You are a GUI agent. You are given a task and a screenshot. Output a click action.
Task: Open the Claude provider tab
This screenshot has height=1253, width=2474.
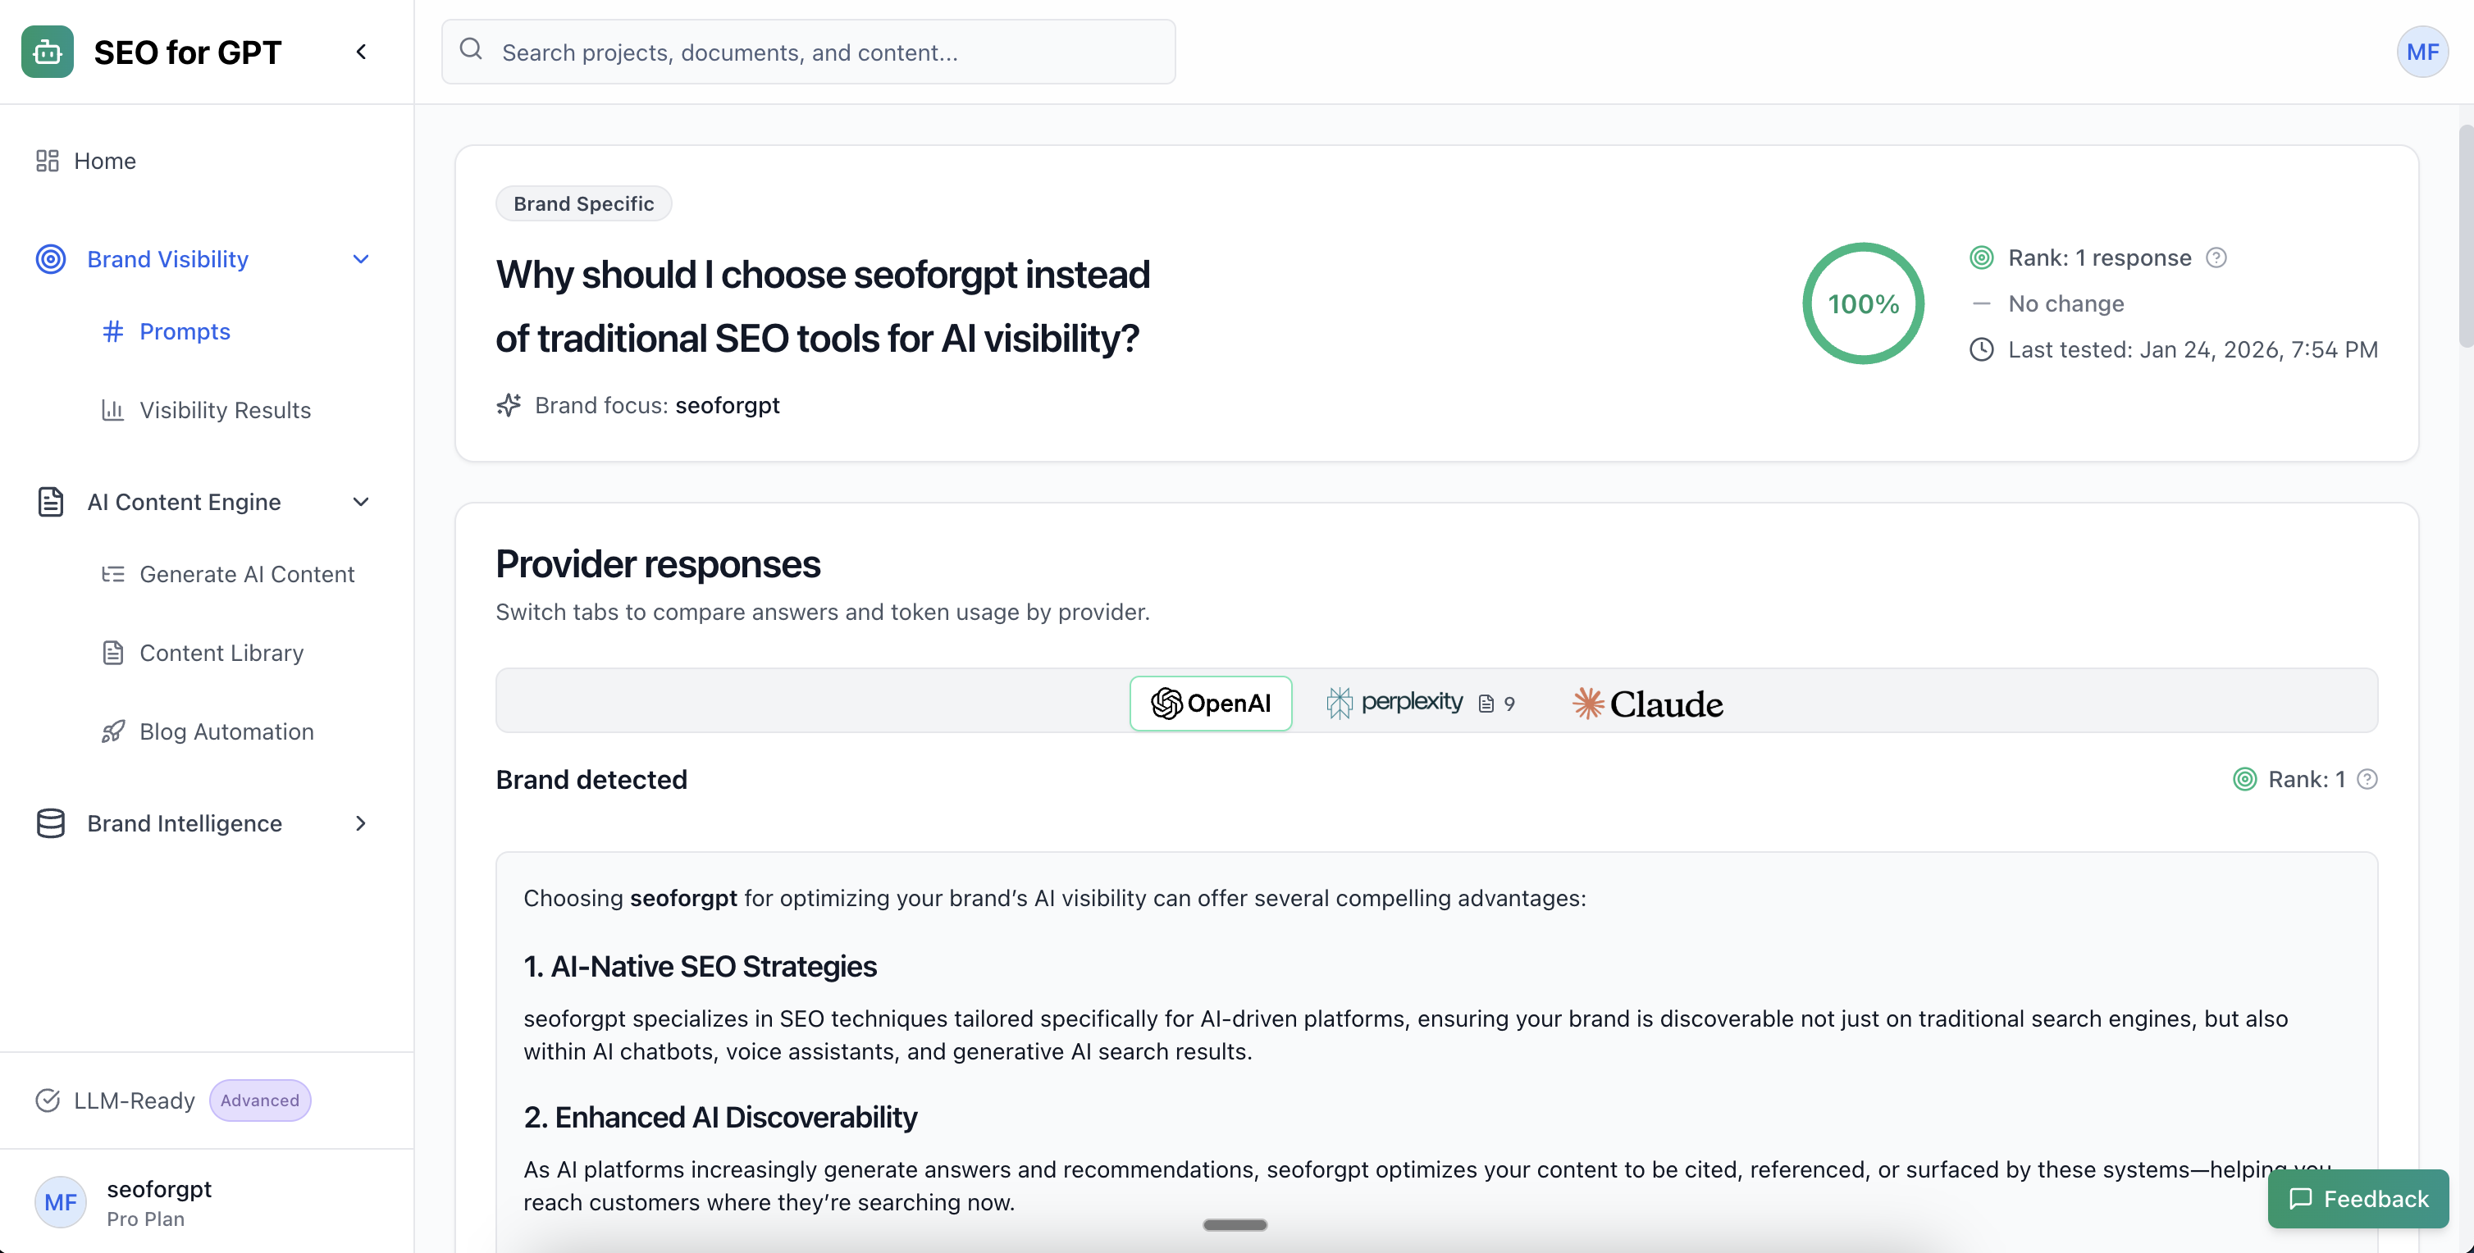coord(1646,703)
